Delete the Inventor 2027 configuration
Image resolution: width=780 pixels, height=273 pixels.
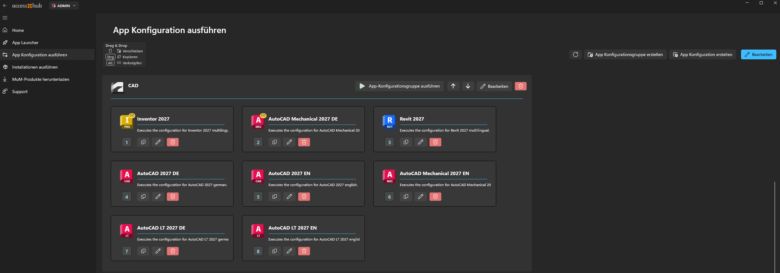pyautogui.click(x=173, y=142)
